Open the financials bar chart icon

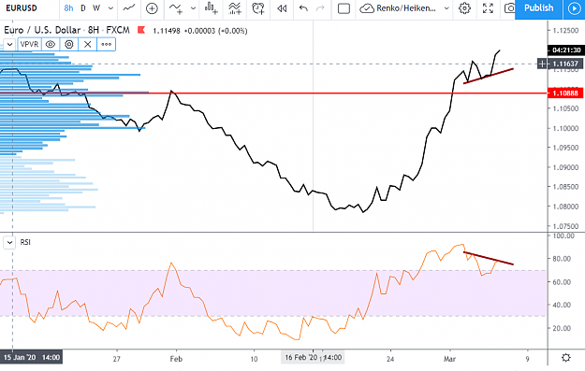pyautogui.click(x=212, y=8)
